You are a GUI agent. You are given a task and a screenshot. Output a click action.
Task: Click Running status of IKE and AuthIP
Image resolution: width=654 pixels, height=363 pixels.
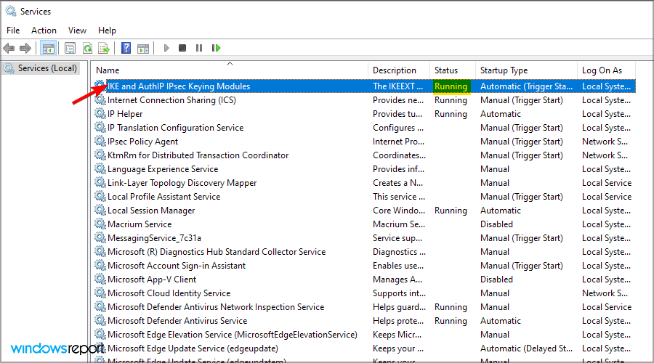pyautogui.click(x=451, y=86)
